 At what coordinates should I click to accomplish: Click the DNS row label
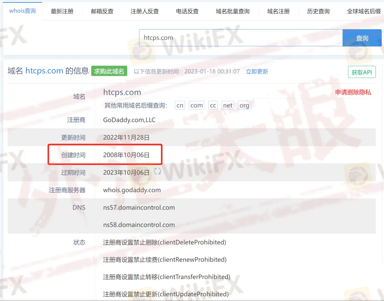79,208
